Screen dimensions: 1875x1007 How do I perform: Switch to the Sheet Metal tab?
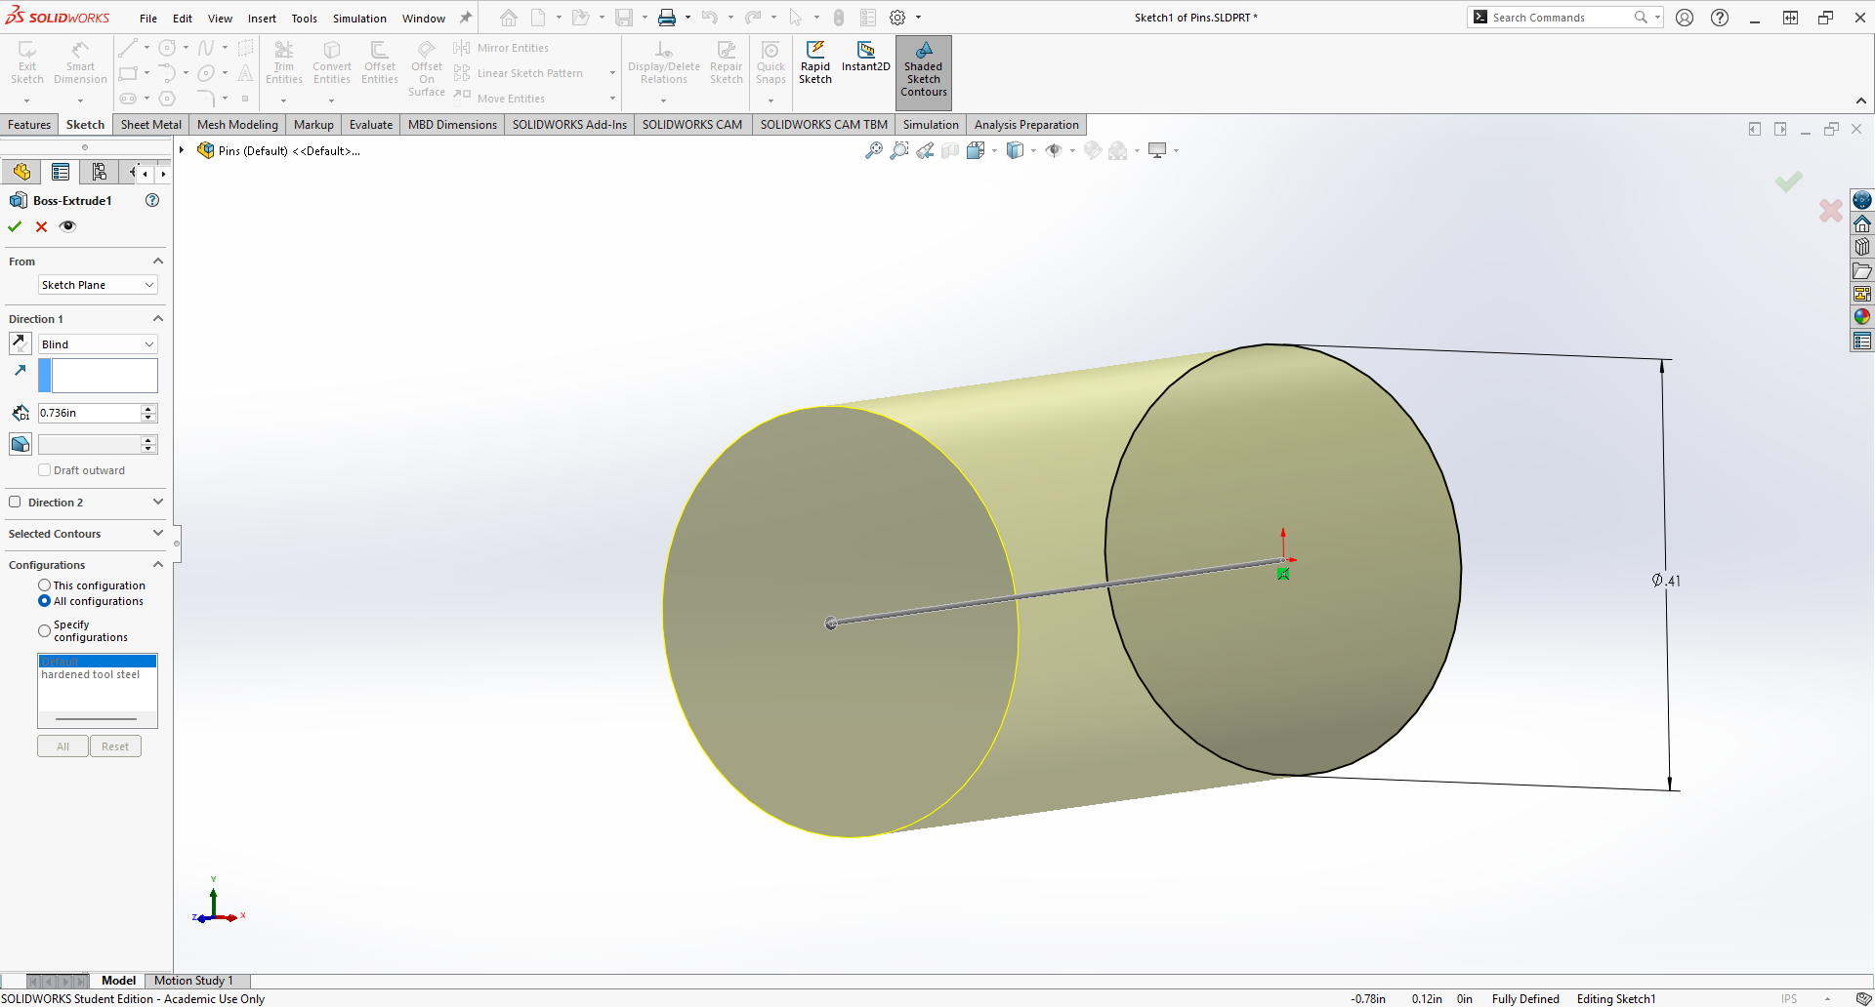pos(151,125)
